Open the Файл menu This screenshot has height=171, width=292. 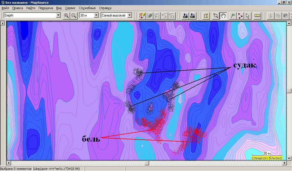[x=5, y=8]
